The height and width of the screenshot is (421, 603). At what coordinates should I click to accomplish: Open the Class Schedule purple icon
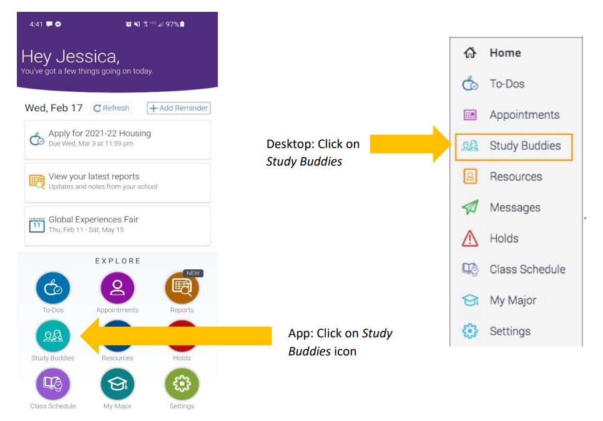point(53,384)
